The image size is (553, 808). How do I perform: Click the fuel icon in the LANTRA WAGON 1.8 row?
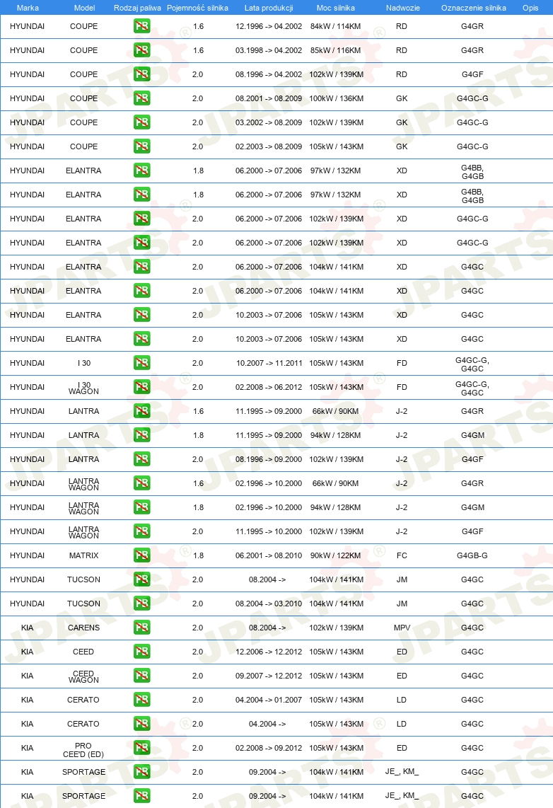click(x=141, y=507)
